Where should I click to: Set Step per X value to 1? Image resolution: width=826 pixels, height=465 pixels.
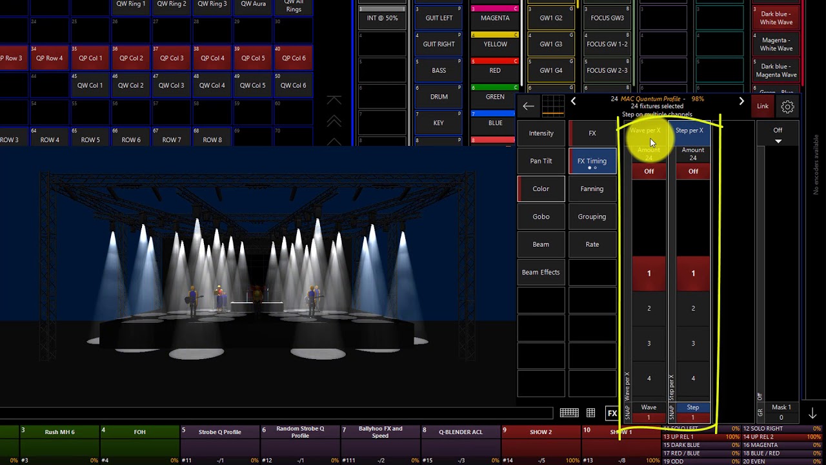(x=693, y=273)
